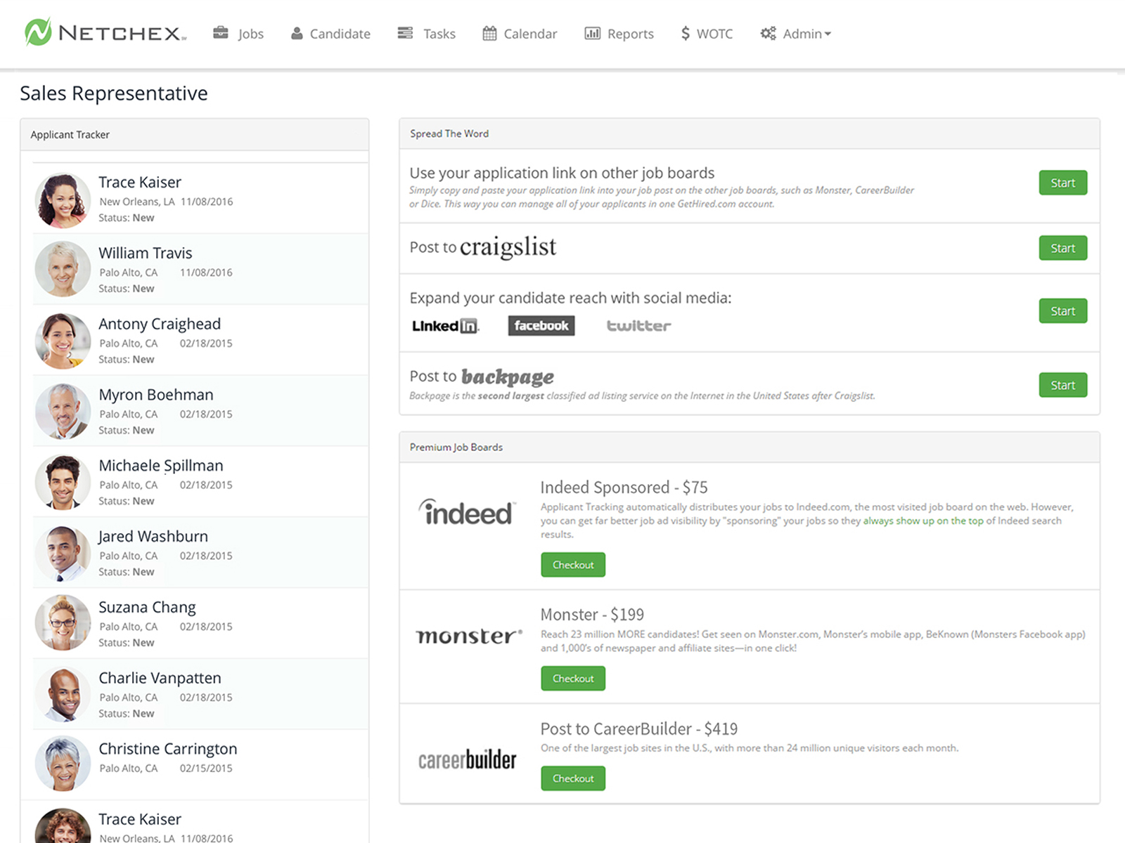Open the Tasks menu item
The width and height of the screenshot is (1125, 843).
coord(439,34)
